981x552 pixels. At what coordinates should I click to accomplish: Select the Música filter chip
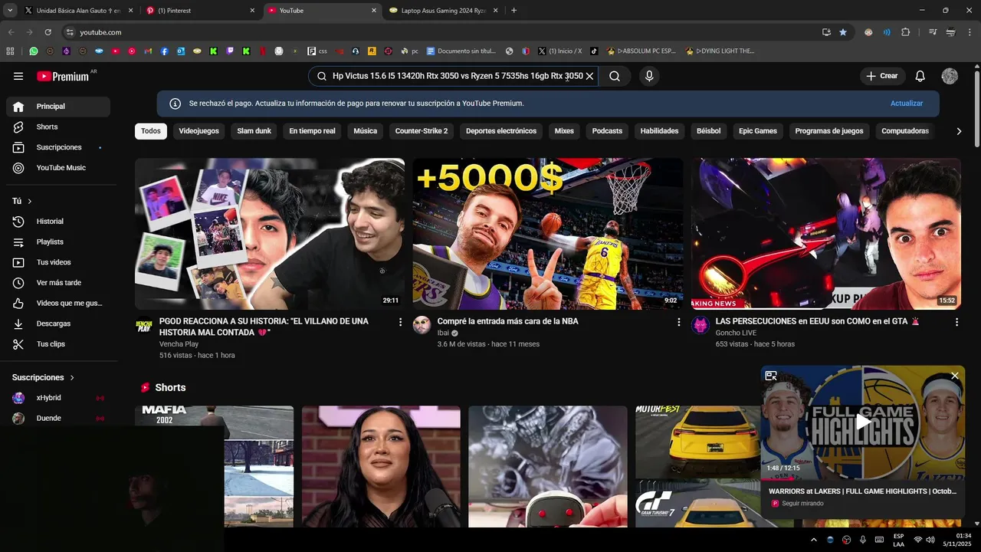click(x=365, y=131)
